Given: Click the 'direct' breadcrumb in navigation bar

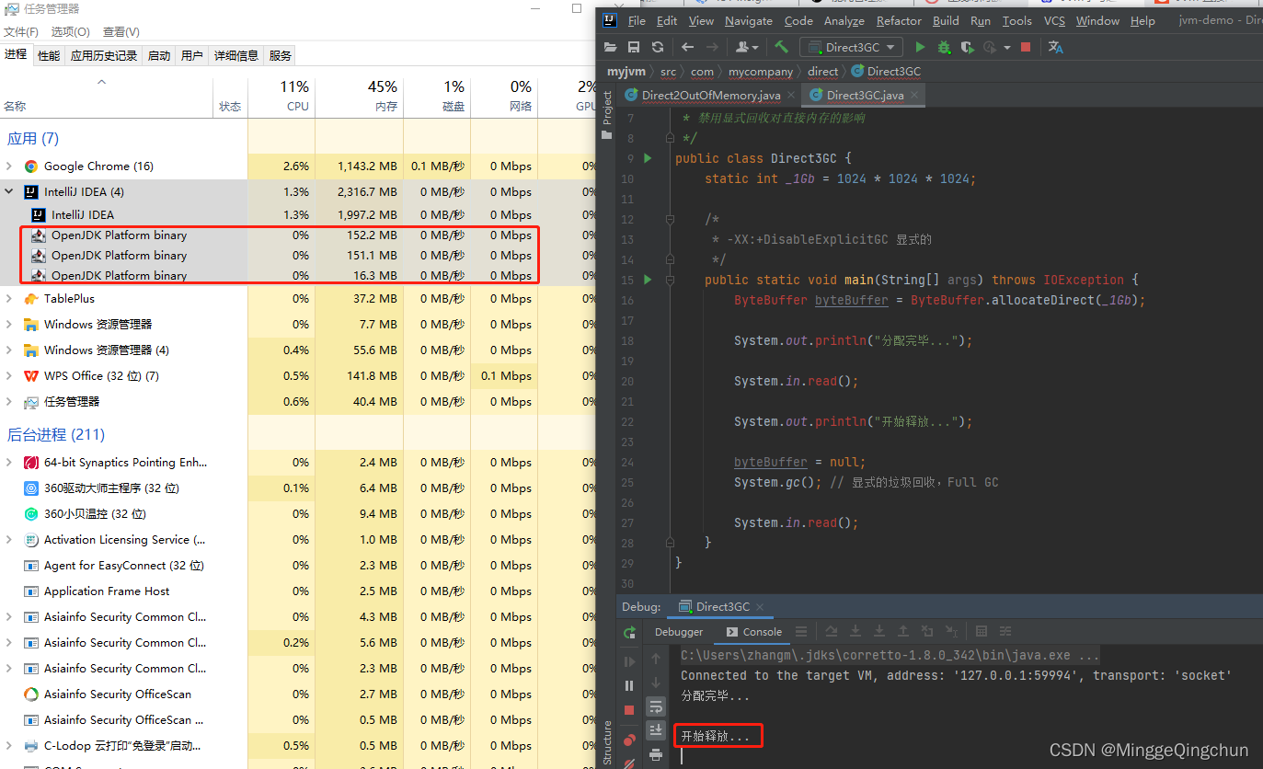Looking at the screenshot, I should 822,71.
